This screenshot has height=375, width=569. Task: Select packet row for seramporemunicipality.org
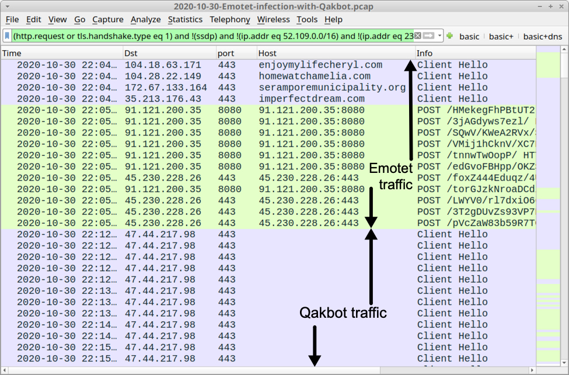point(268,88)
